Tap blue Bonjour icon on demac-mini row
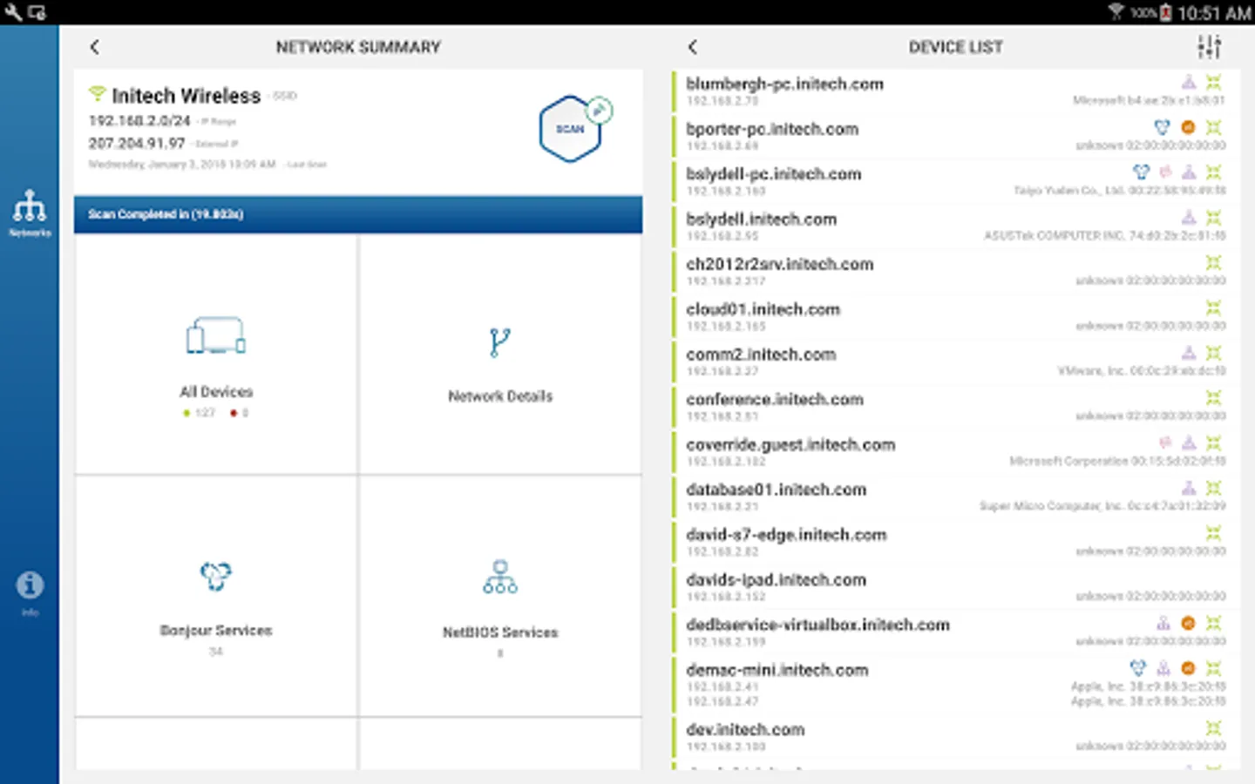The height and width of the screenshot is (784, 1255). pyautogui.click(x=1137, y=668)
